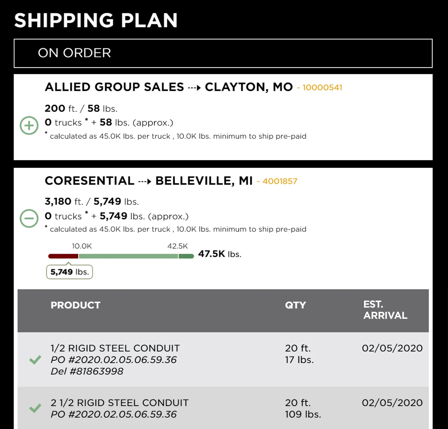Collapse the Coresential order details
Viewport: 448px width, 429px height.
[29, 218]
